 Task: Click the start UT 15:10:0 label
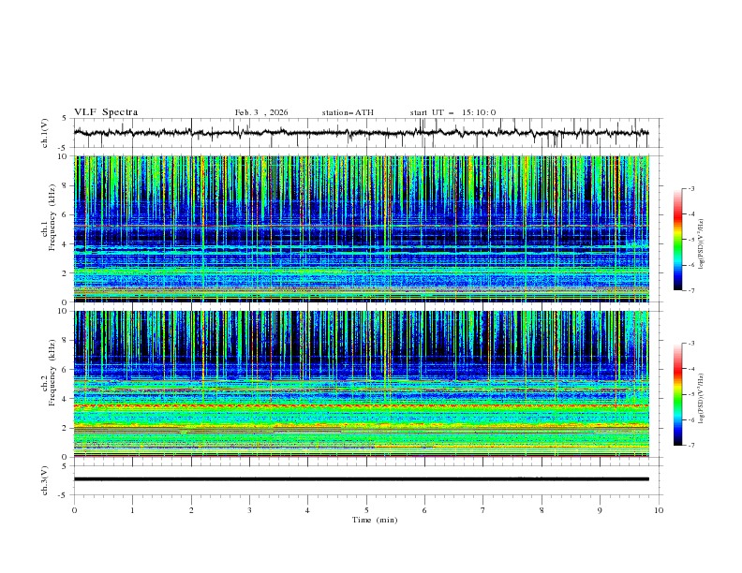point(453,112)
